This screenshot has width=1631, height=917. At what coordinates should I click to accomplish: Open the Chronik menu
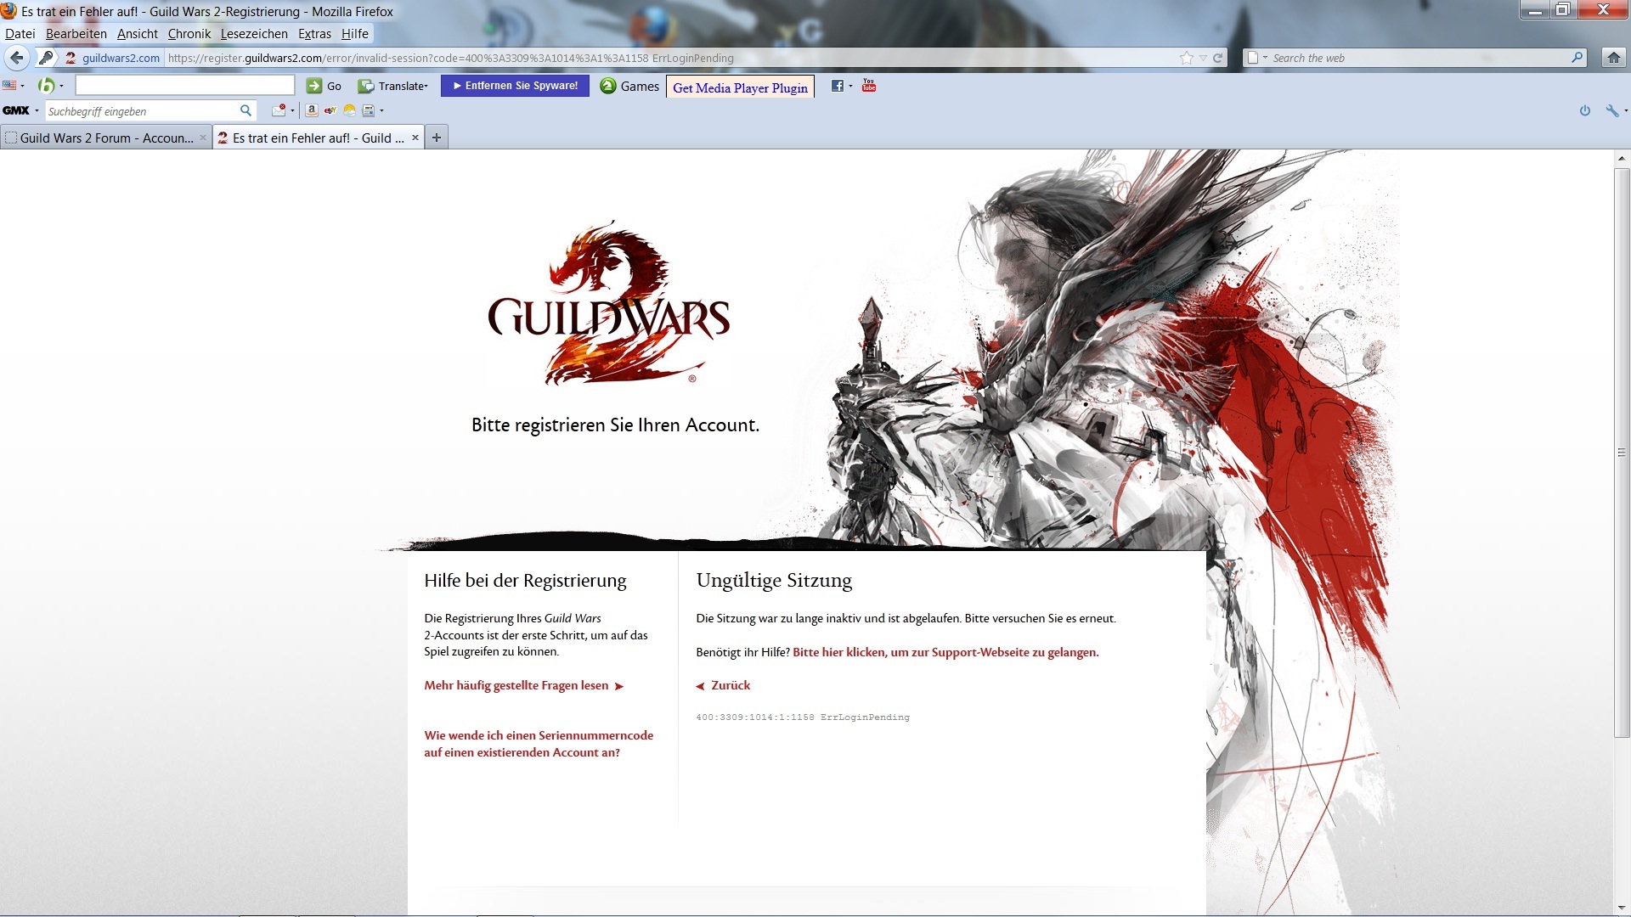[x=189, y=34]
